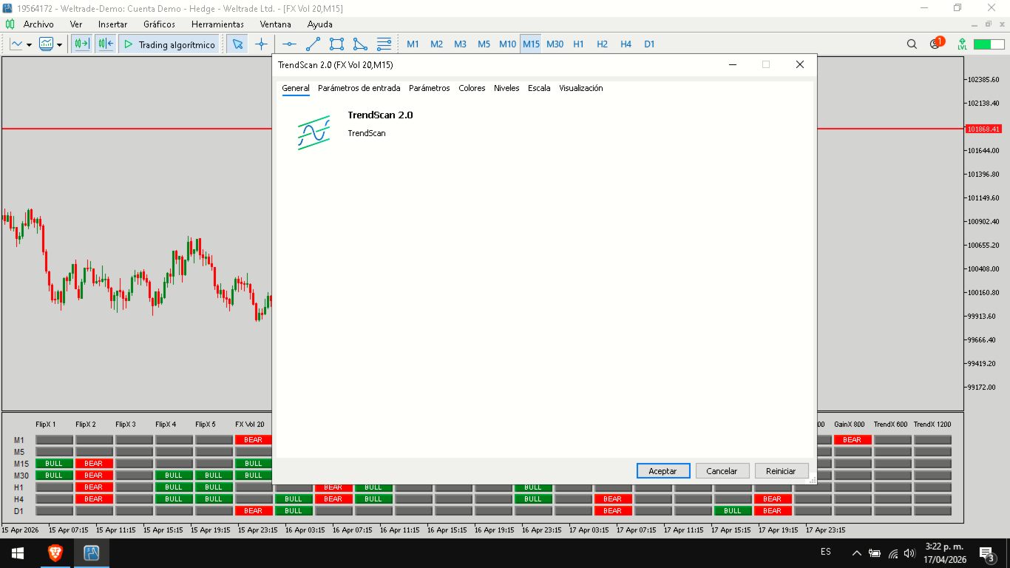Viewport: 1010px width, 568px height.
Task: Switch chart to D1 timeframe
Action: click(x=649, y=44)
